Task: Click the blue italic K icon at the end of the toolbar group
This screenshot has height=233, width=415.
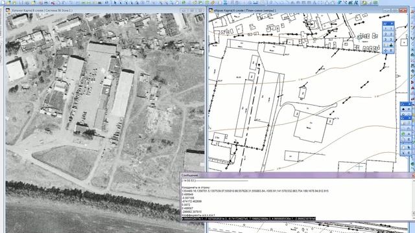Action: tap(356, 3)
